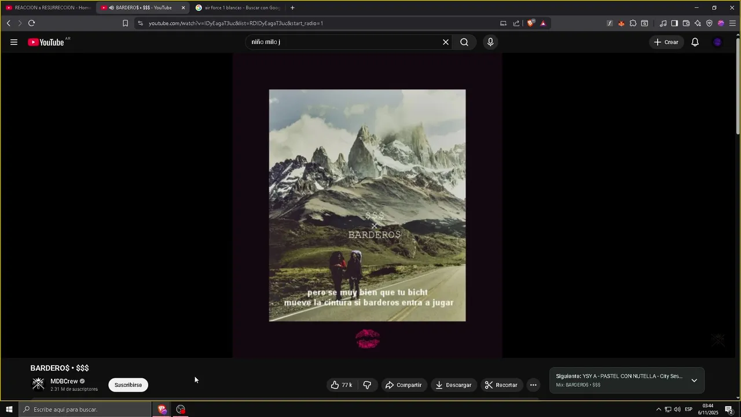Share this page via address bar icon
The height and width of the screenshot is (417, 741).
coord(516,23)
